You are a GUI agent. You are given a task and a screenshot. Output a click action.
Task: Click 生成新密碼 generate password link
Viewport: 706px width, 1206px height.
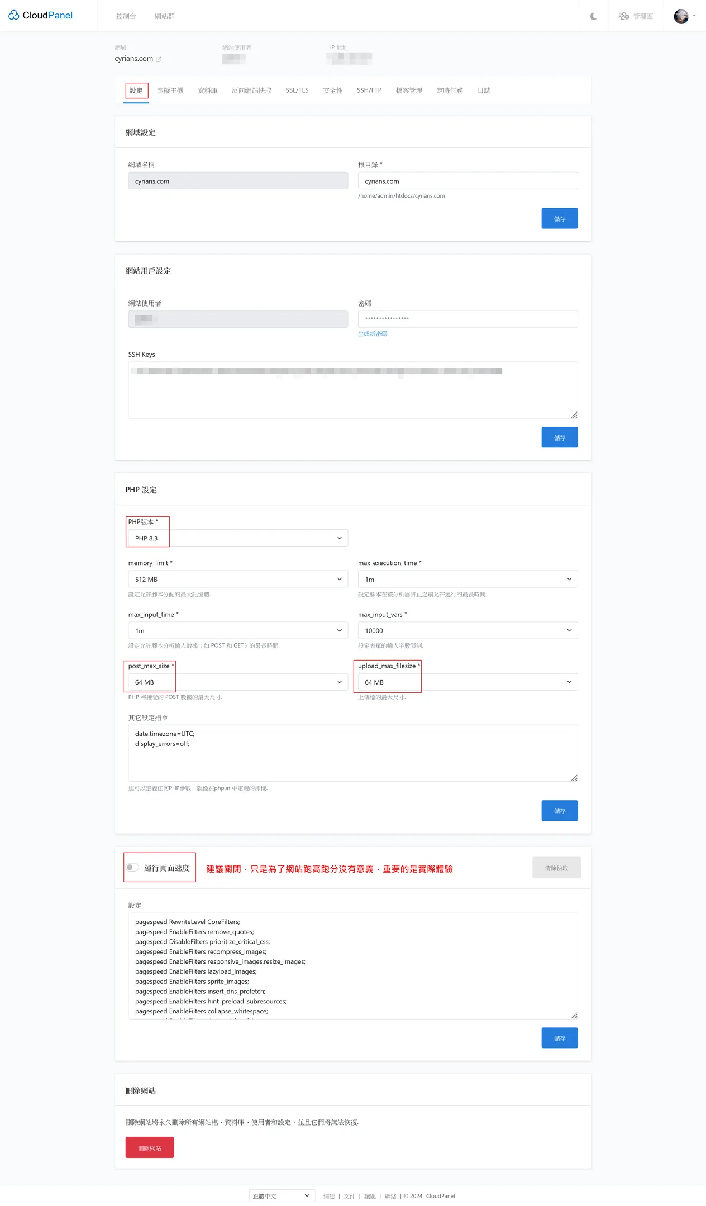tap(373, 334)
